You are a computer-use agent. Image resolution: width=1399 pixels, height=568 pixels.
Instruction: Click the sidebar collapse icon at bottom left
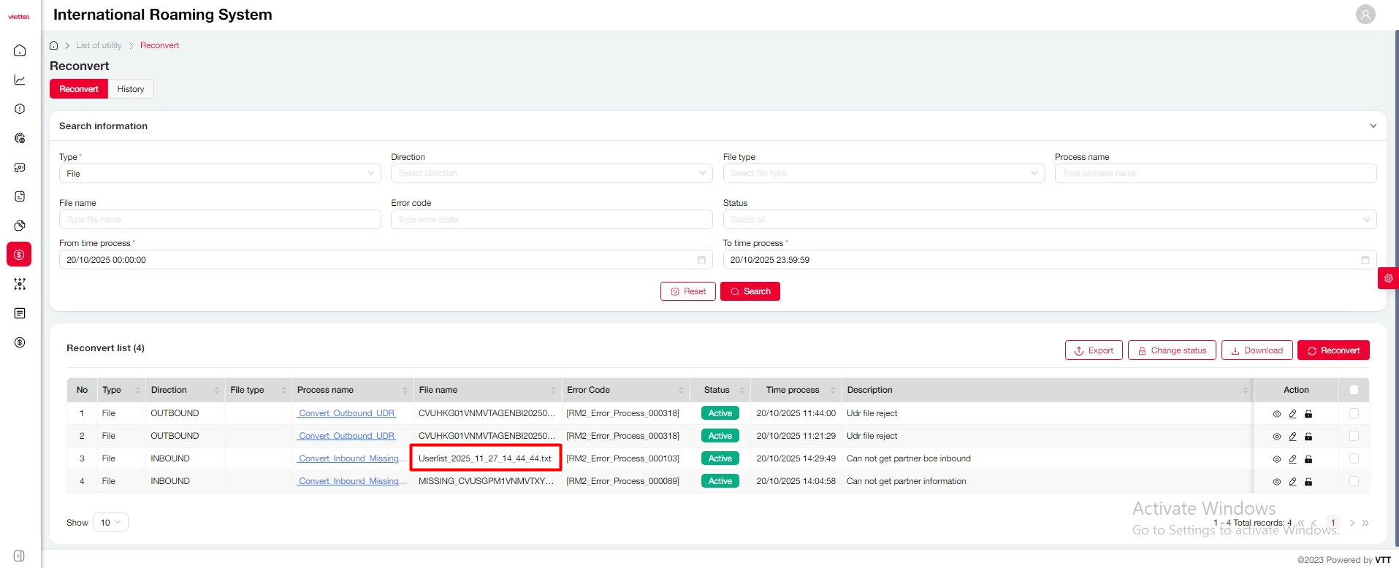19,556
